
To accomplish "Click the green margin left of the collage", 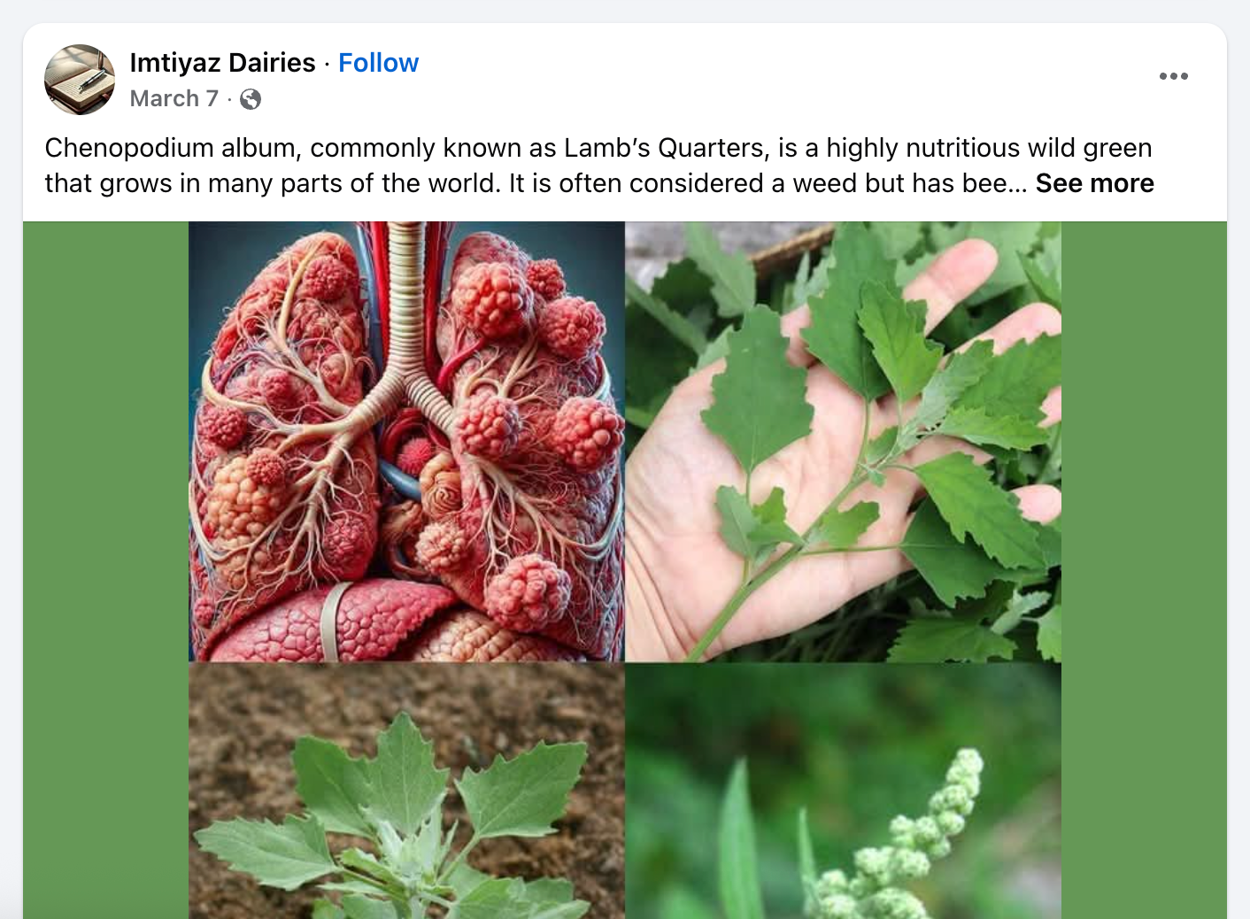I will [105, 570].
